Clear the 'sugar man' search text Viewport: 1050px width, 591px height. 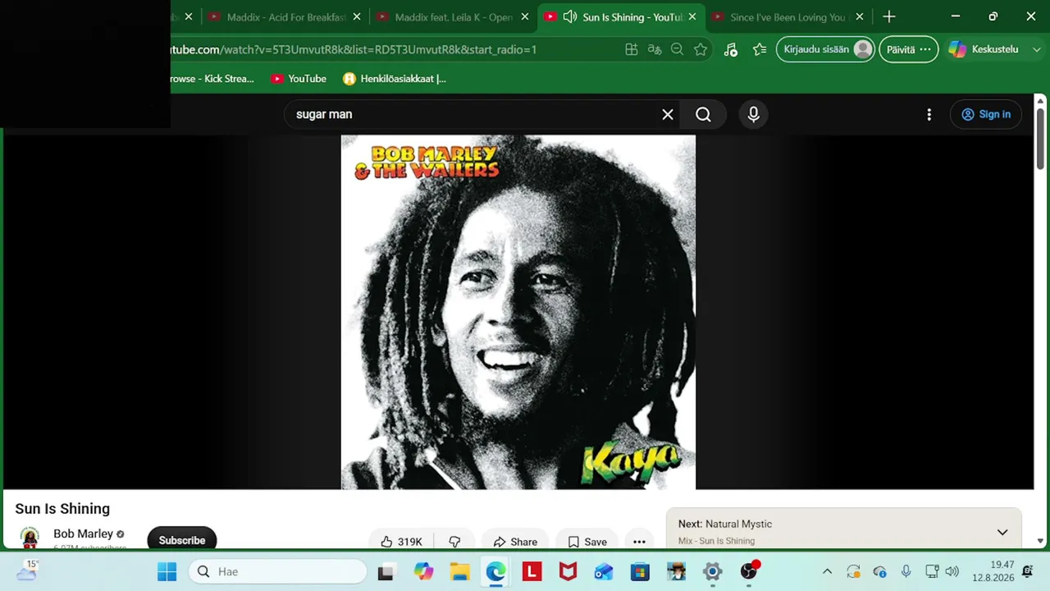click(668, 115)
